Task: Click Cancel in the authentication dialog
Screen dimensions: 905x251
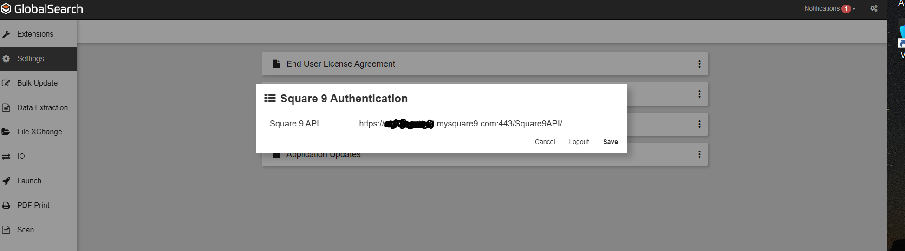Action: (x=545, y=142)
